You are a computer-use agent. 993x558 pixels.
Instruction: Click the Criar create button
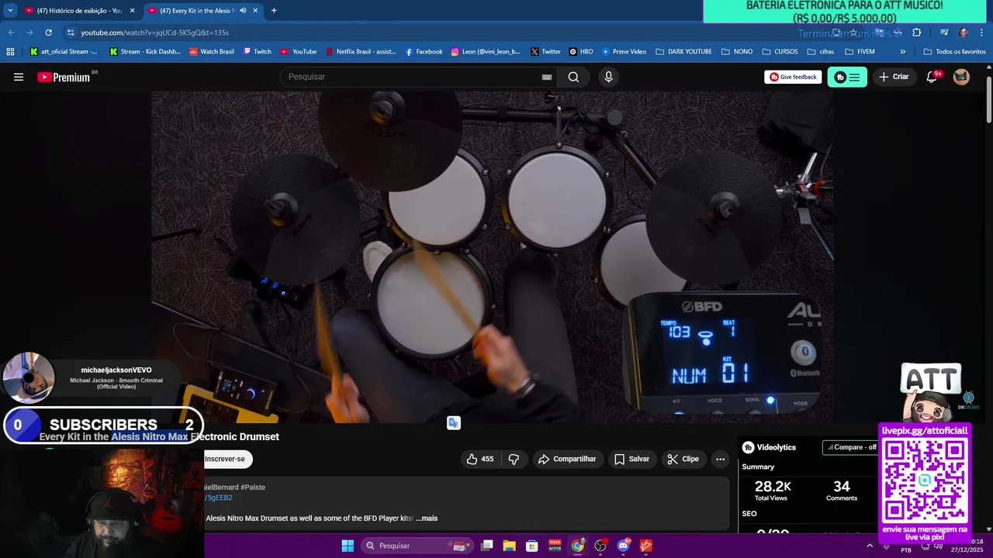[x=894, y=77]
